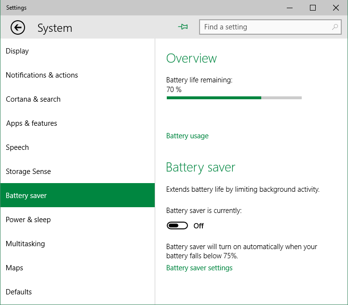348x305 pixels.
Task: Click the battery life remaining bar
Action: click(x=234, y=98)
